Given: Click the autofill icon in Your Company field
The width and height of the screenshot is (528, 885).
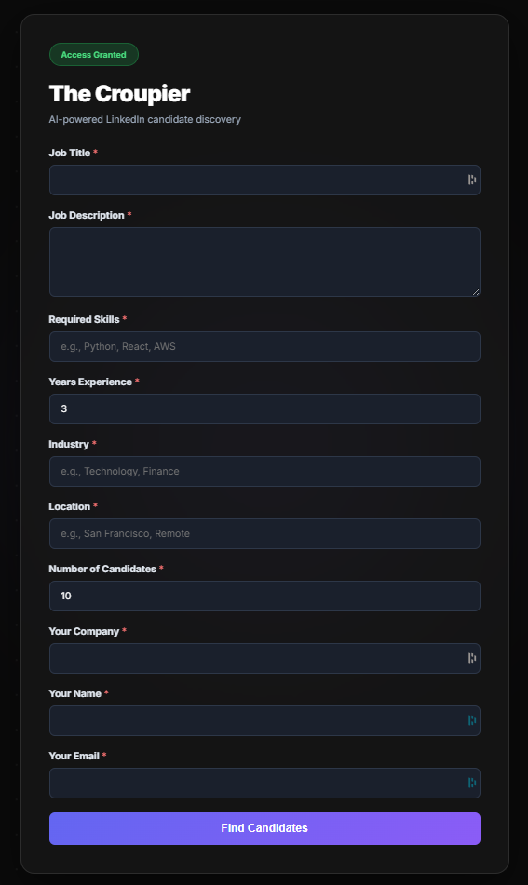Looking at the screenshot, I should [471, 658].
